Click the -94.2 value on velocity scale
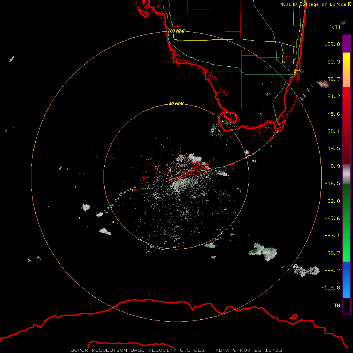This screenshot has height=353, width=353. pyautogui.click(x=332, y=271)
